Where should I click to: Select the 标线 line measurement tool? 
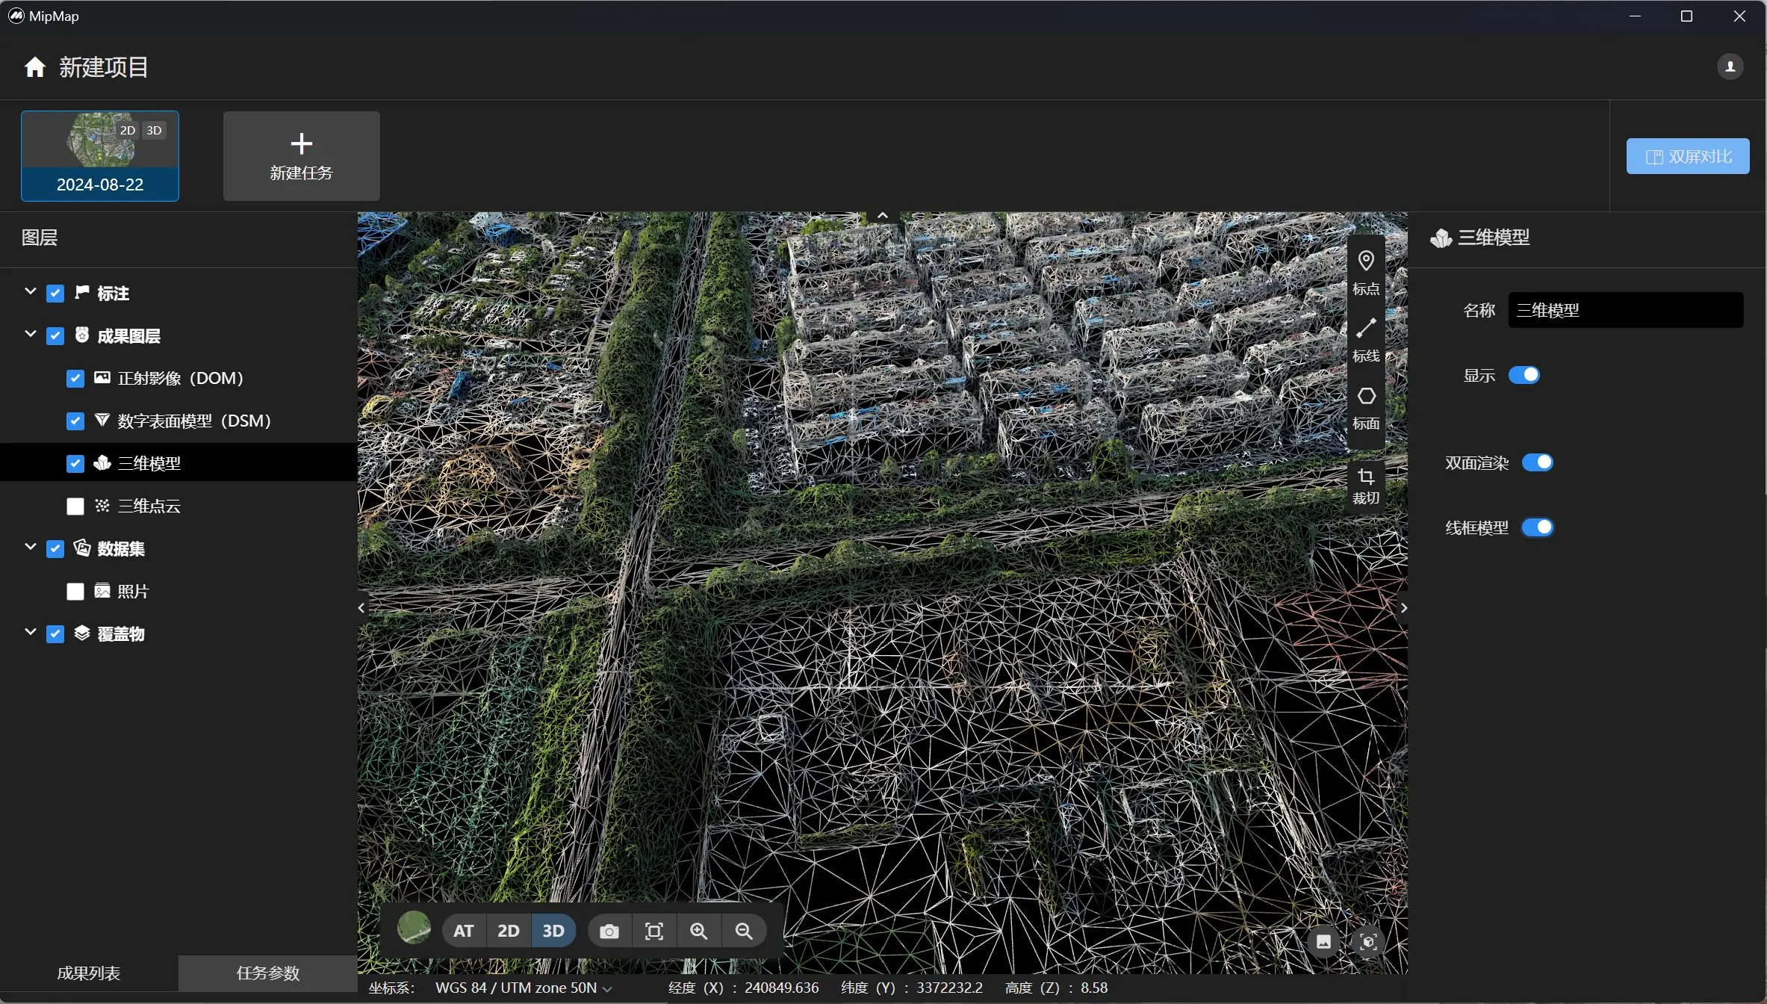coord(1365,338)
